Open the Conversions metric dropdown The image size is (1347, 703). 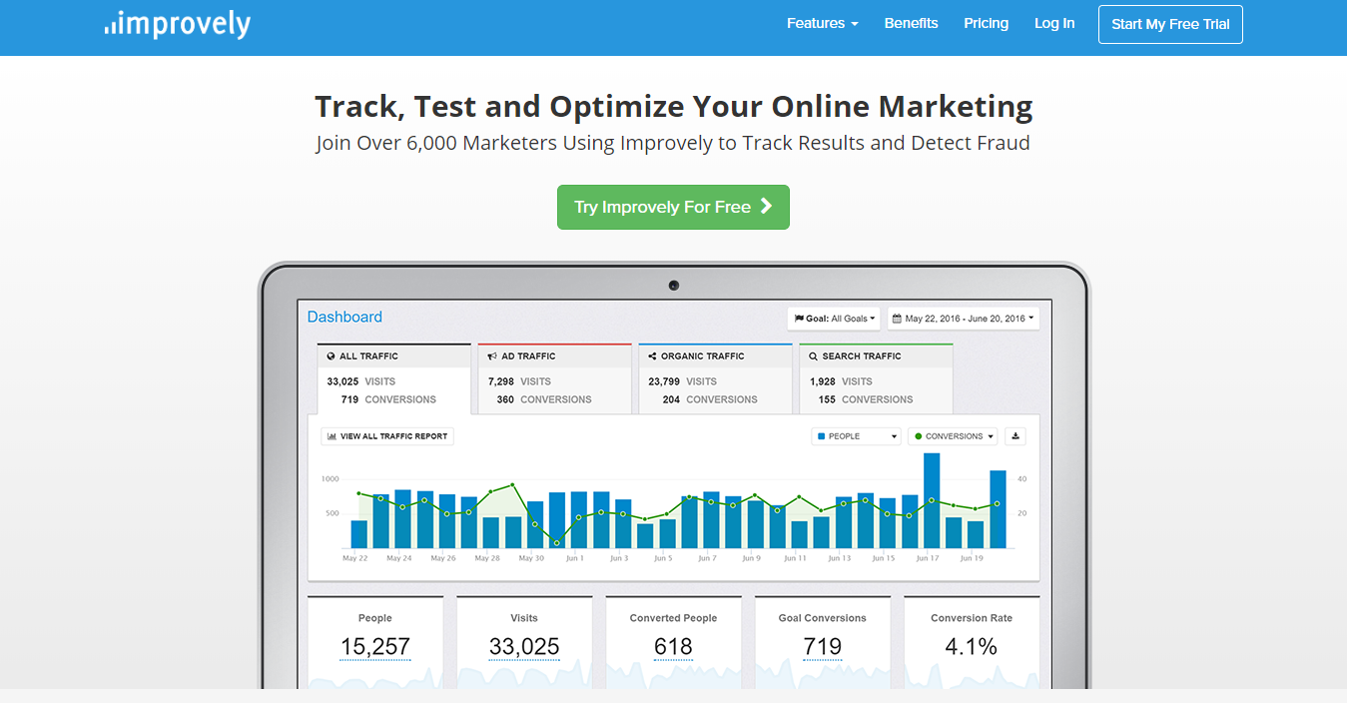point(952,436)
